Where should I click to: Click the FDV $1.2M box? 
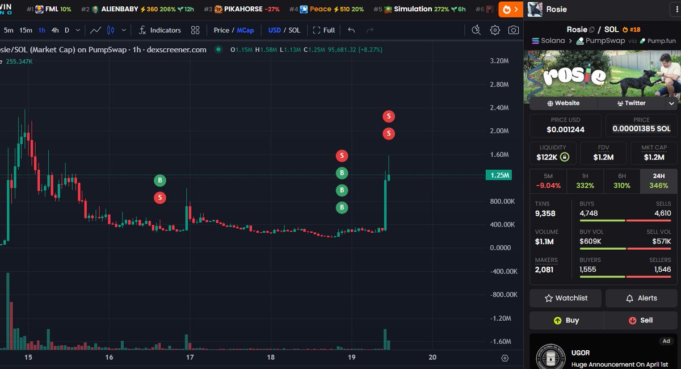click(x=603, y=153)
